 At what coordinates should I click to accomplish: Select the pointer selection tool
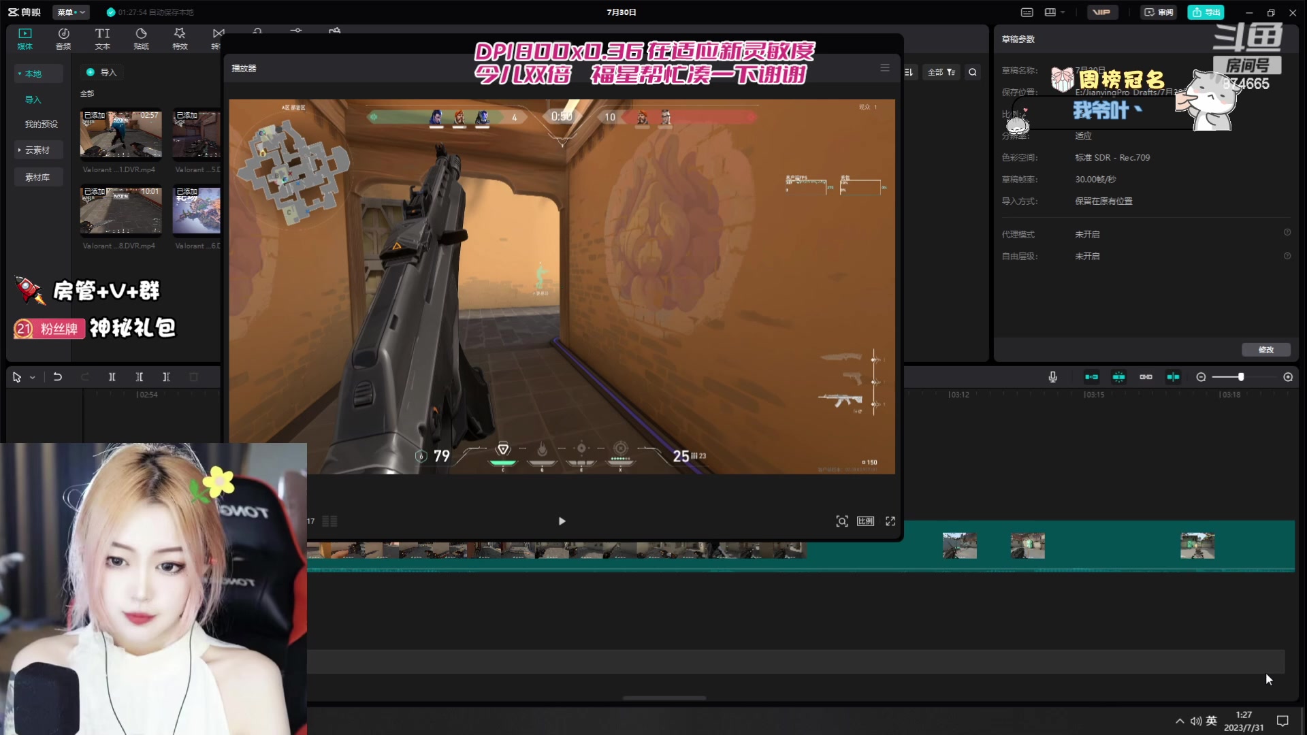coord(17,377)
